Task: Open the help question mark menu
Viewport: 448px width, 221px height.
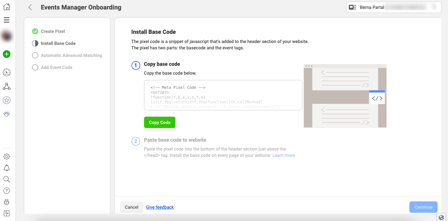Action: click(6, 190)
